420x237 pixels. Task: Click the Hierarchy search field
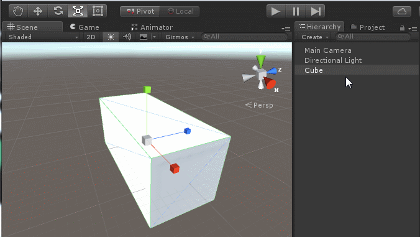point(373,37)
